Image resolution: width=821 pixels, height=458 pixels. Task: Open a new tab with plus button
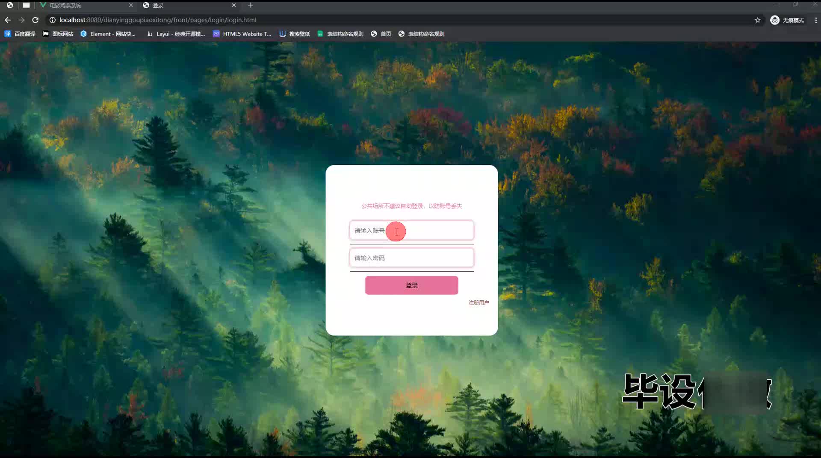point(251,5)
